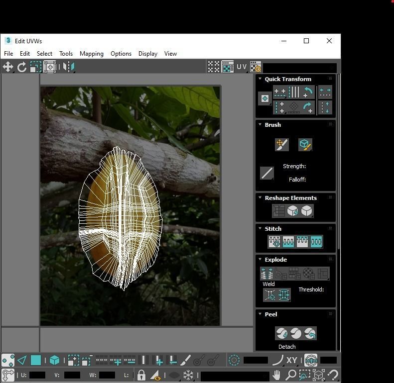Enable Polygon sub-object selection mode
The height and width of the screenshot is (383, 394).
pos(36,361)
